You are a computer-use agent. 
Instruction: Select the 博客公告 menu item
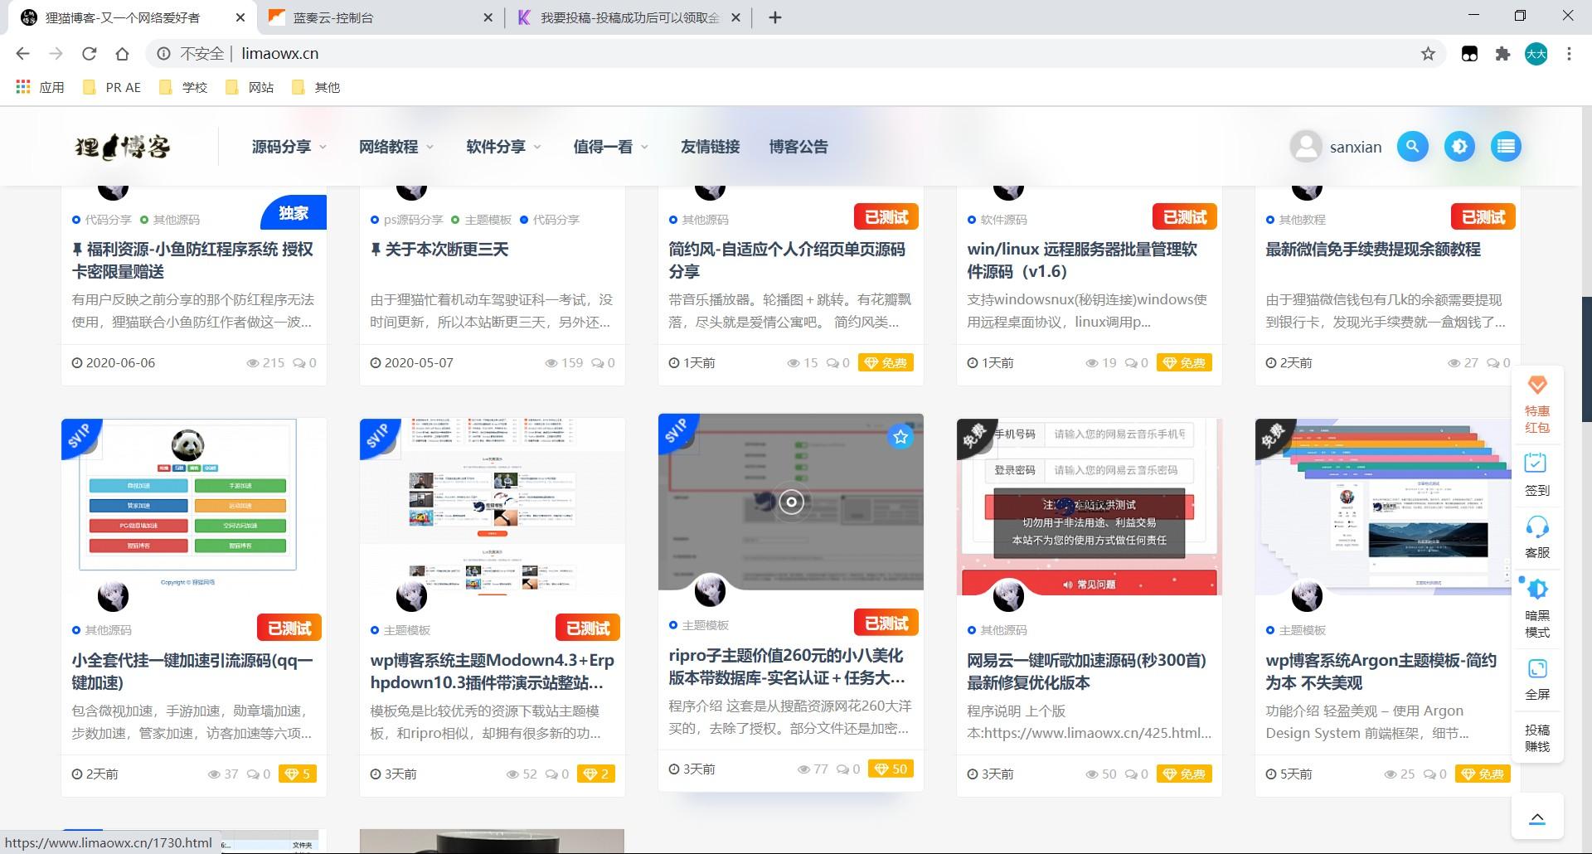(x=798, y=146)
